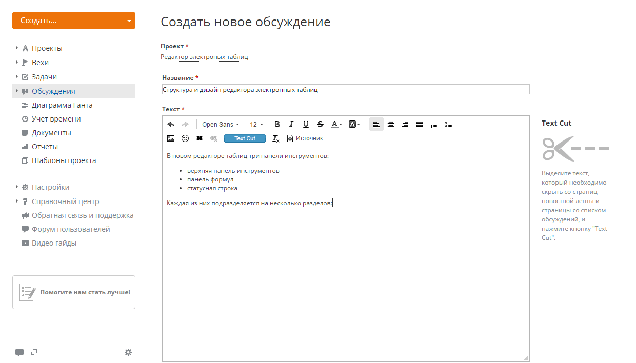Image resolution: width=636 pixels, height=363 pixels.
Task: Open the text color picker
Action: click(x=336, y=124)
